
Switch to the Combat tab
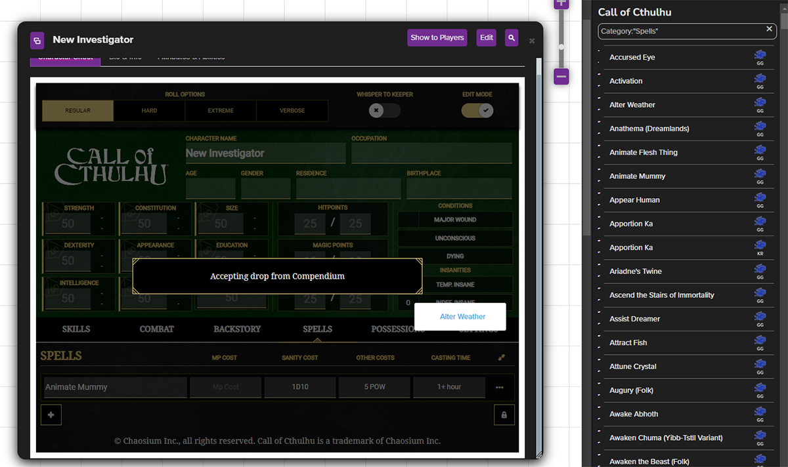(156, 329)
